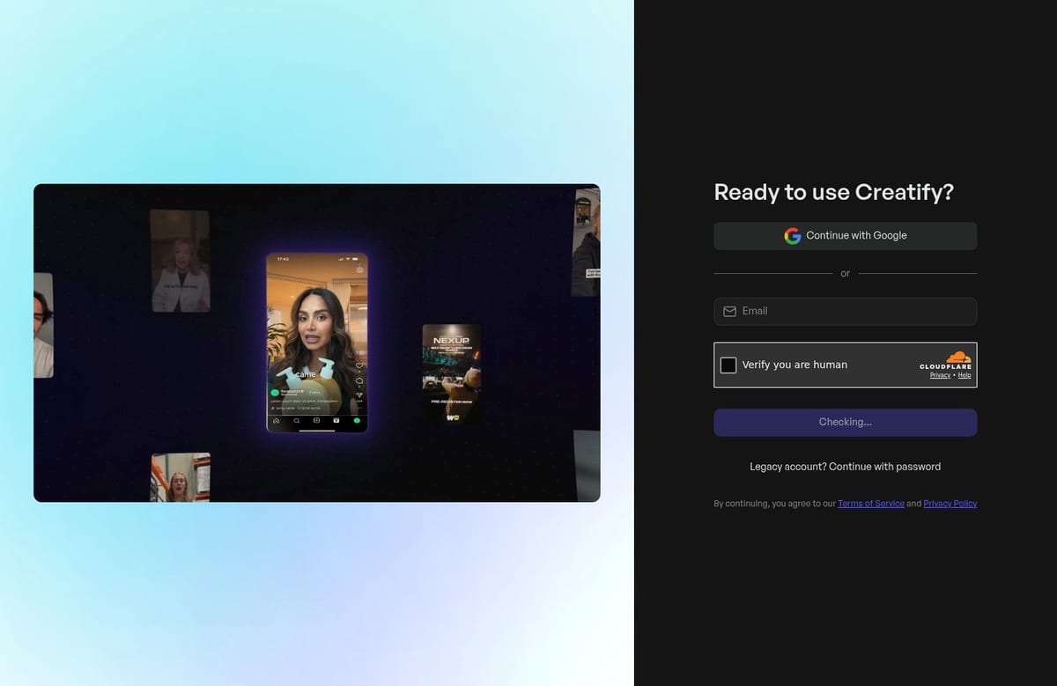Image resolution: width=1057 pixels, height=686 pixels.
Task: Select Legacy account? Continue with password
Action: pyautogui.click(x=845, y=467)
